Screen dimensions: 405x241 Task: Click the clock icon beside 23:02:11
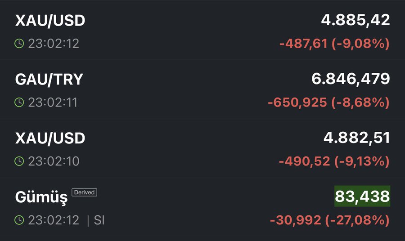pos(19,103)
